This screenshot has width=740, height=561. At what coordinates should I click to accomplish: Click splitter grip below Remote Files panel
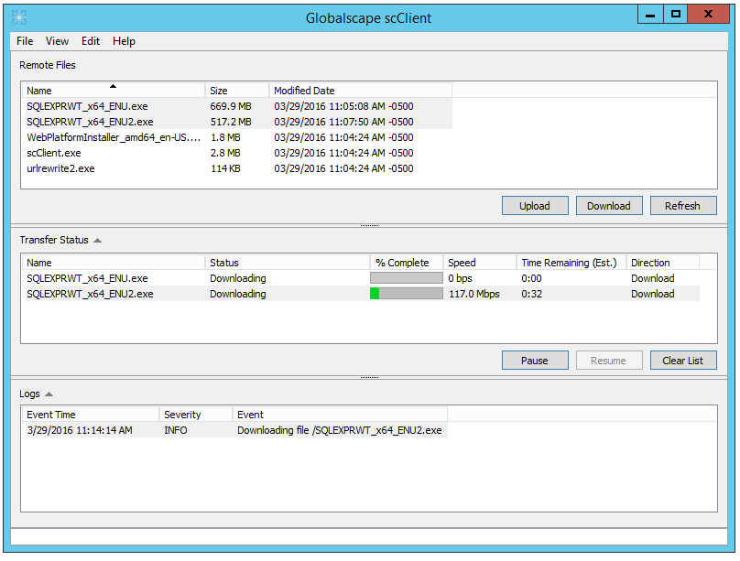click(x=369, y=226)
